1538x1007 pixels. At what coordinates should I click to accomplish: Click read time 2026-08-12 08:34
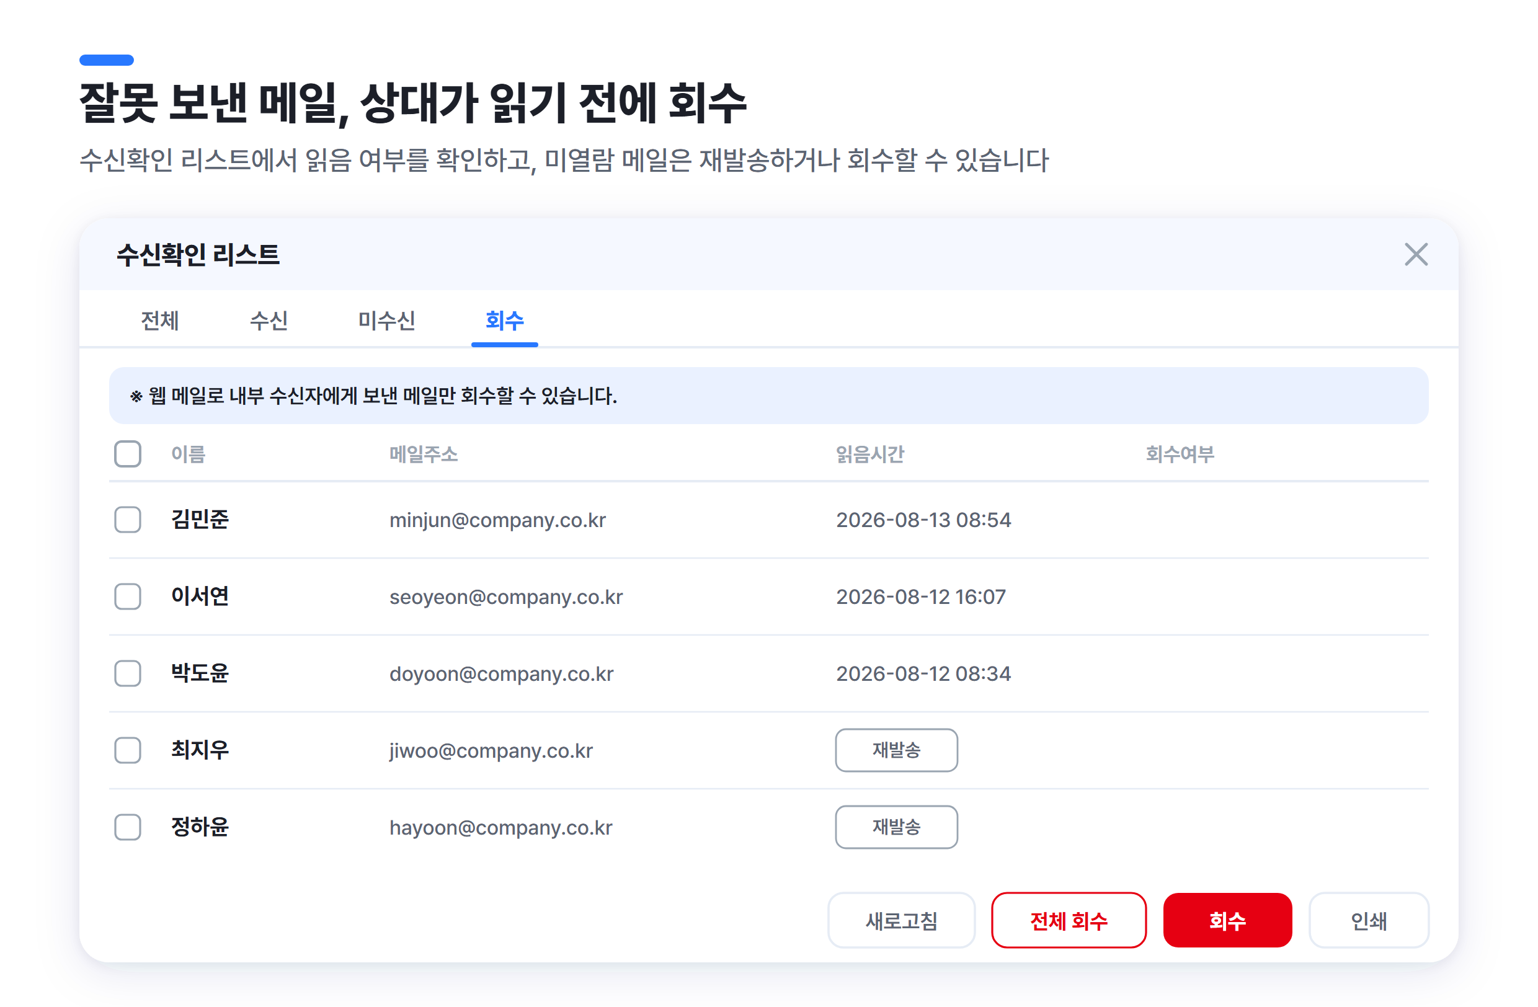tap(923, 673)
